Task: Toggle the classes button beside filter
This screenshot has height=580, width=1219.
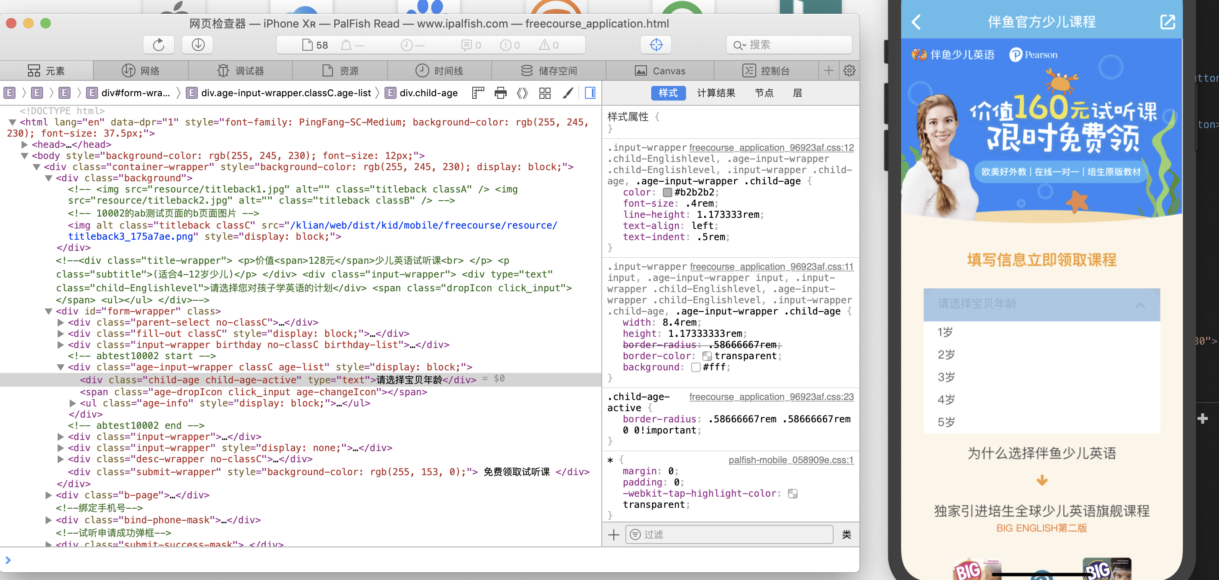Action: point(846,534)
